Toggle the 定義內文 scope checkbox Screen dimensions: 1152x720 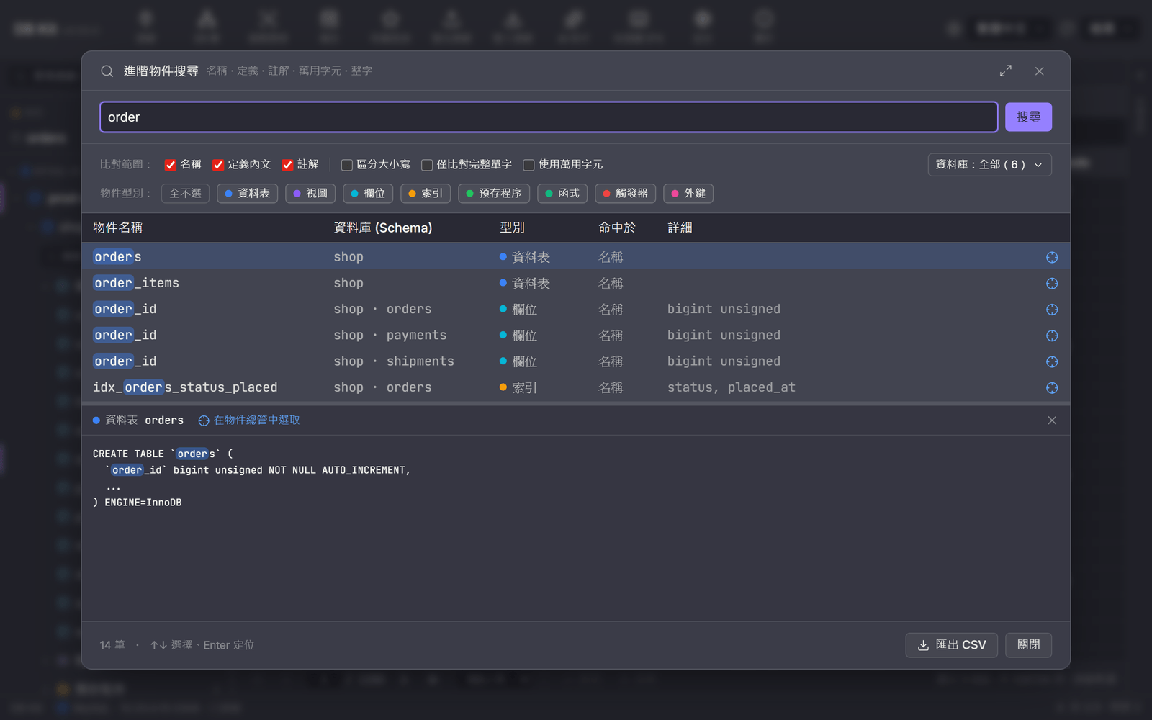tap(218, 165)
